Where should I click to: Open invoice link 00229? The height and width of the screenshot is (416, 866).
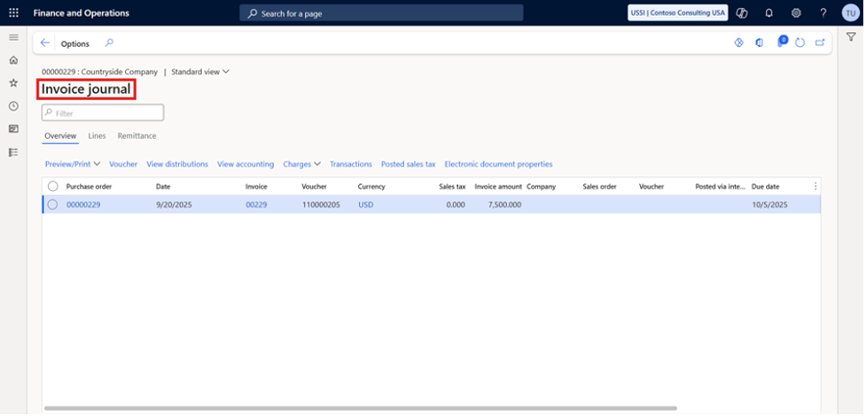(x=256, y=204)
